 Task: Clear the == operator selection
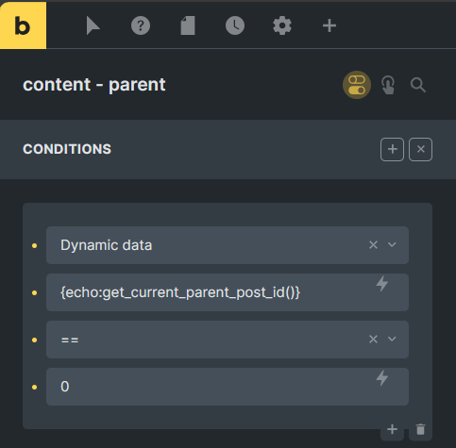click(x=373, y=339)
